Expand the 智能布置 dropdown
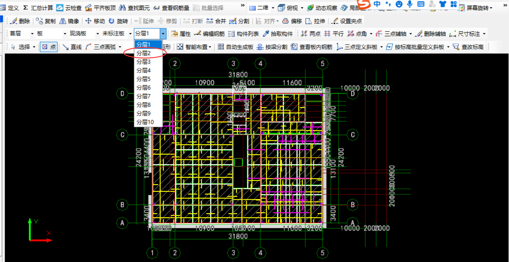 pos(210,47)
